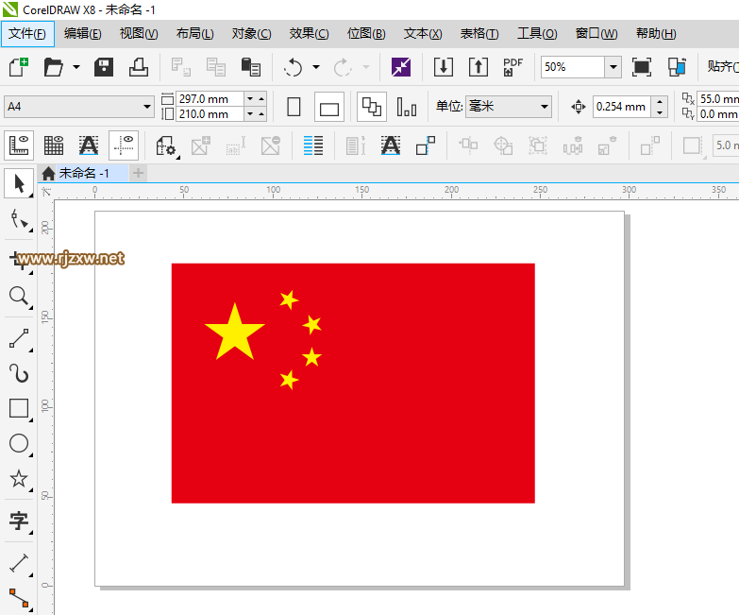Open the 帮助(H) menu

click(656, 33)
